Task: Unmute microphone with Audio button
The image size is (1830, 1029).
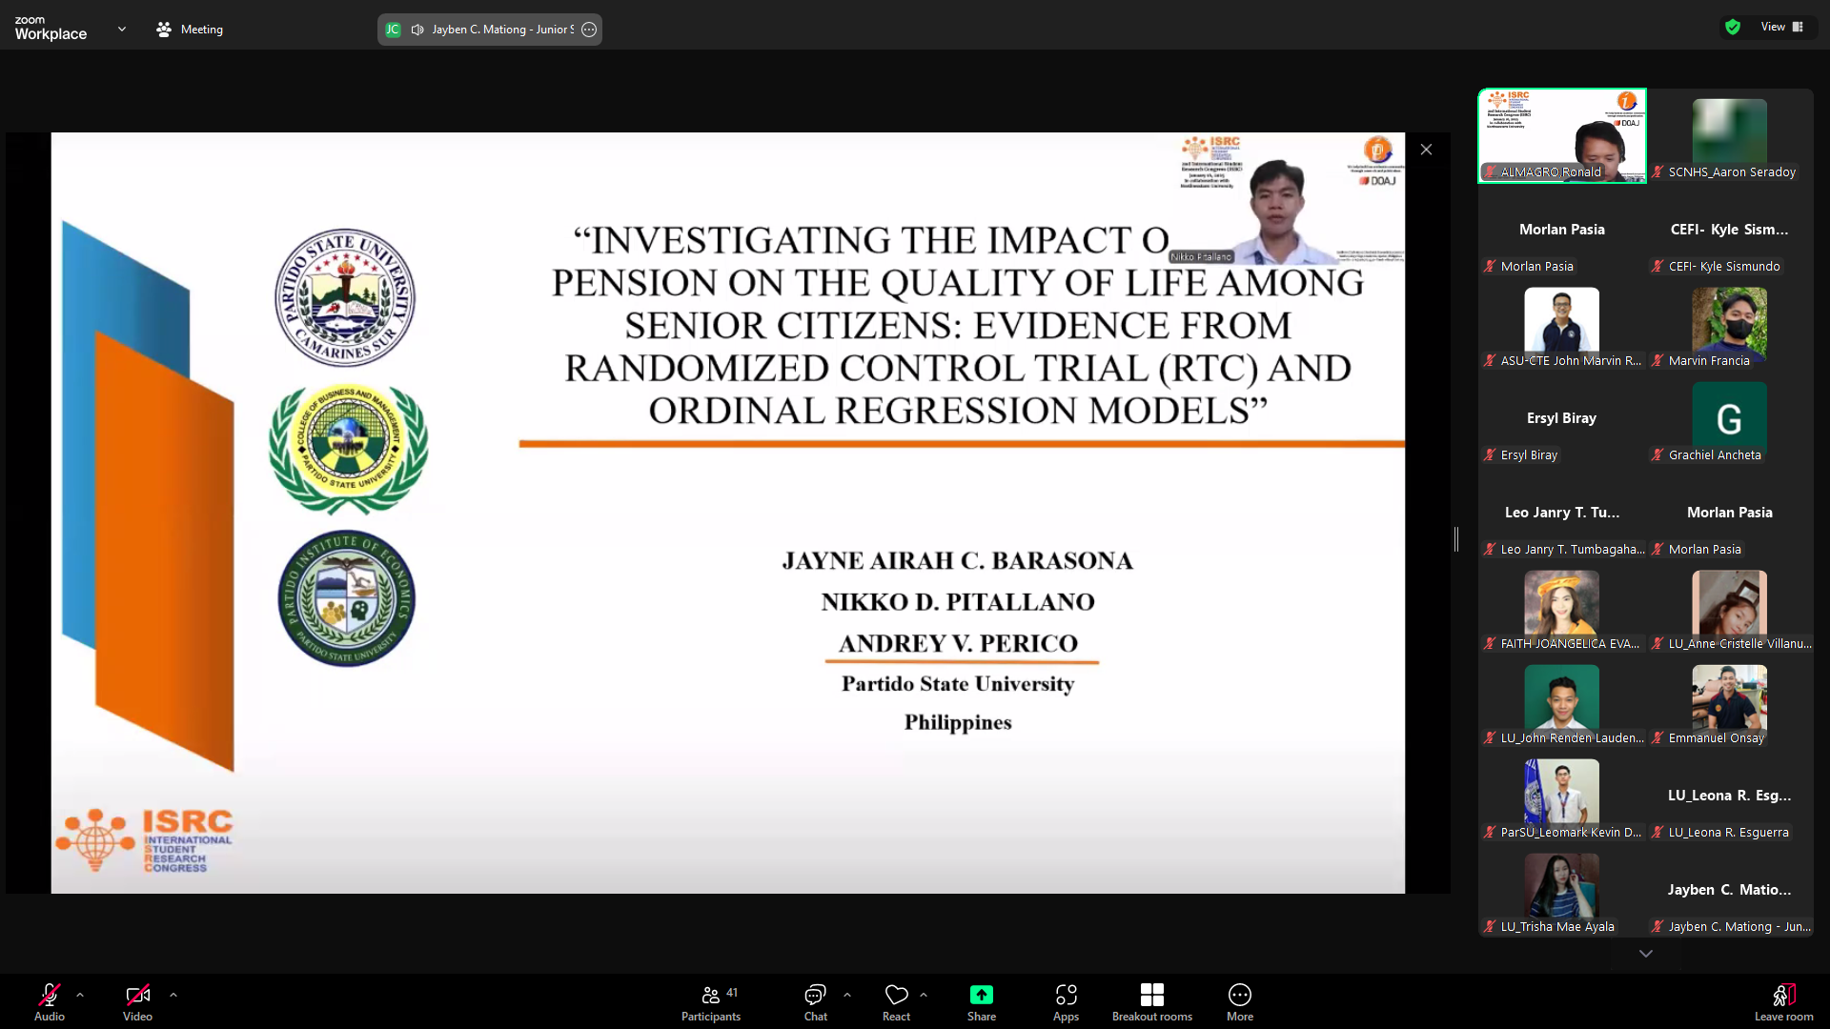Action: pos(50,1002)
